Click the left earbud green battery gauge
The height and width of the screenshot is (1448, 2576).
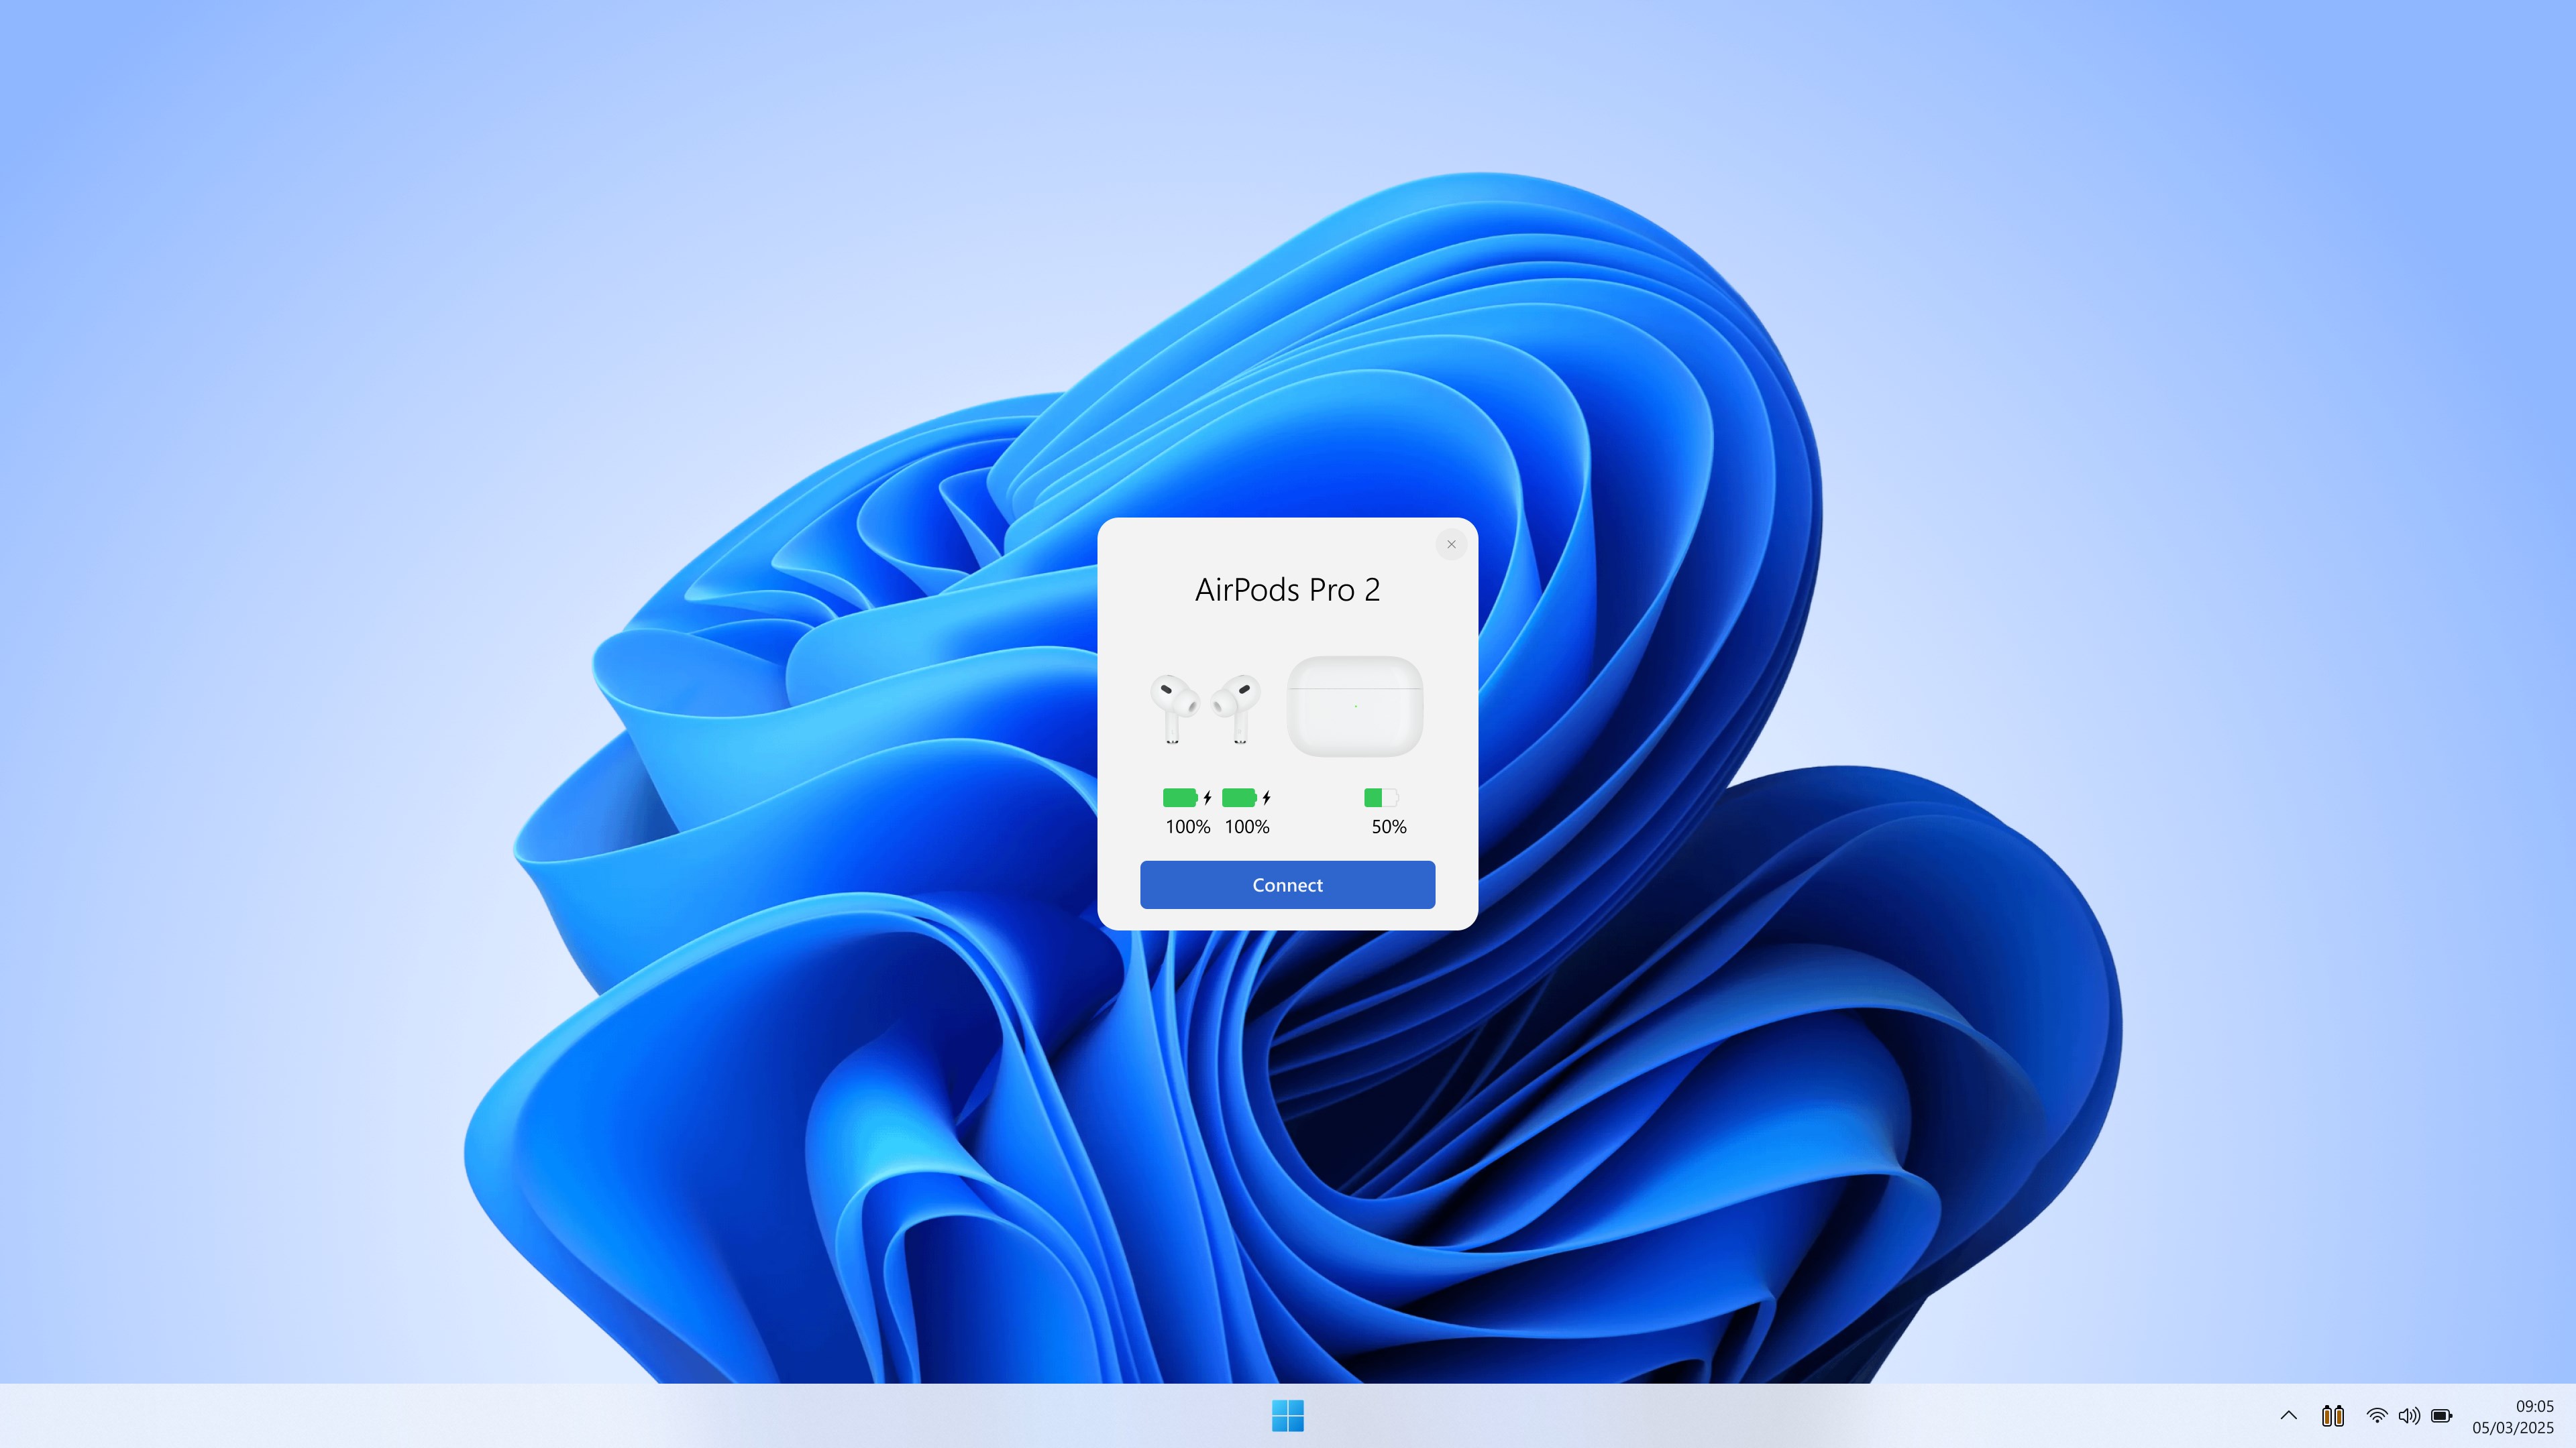1180,798
